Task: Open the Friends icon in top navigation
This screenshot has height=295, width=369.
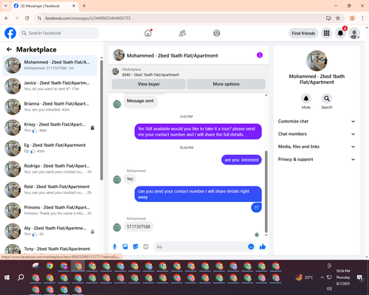Action: pos(182,33)
